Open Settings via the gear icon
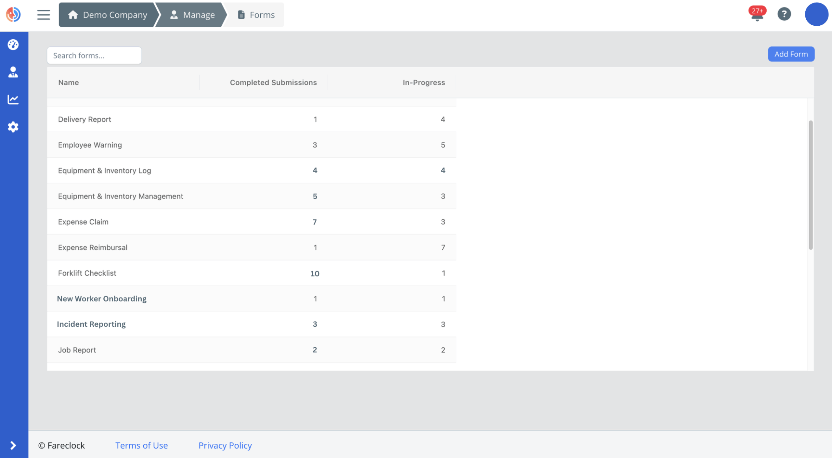 tap(13, 127)
